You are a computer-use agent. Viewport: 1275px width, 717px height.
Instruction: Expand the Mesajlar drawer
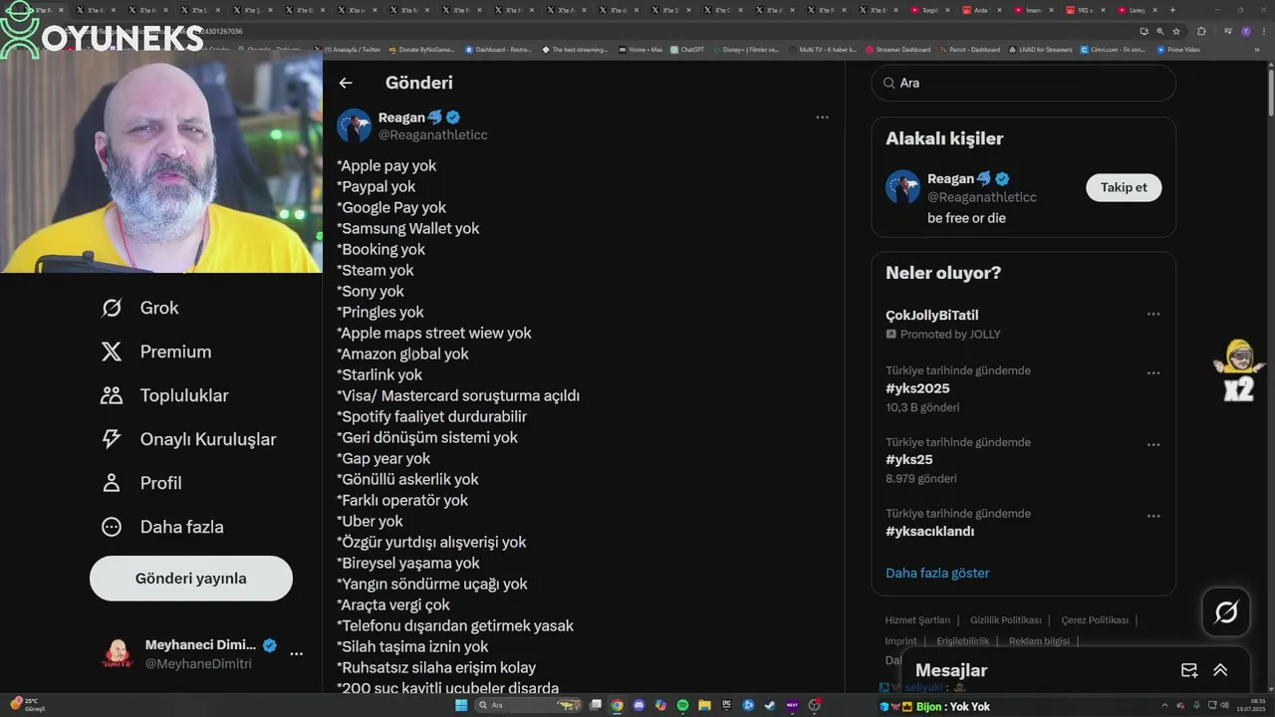1220,670
